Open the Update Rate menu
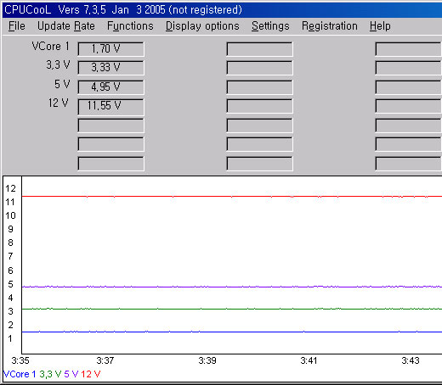The image size is (442, 385). (x=66, y=26)
